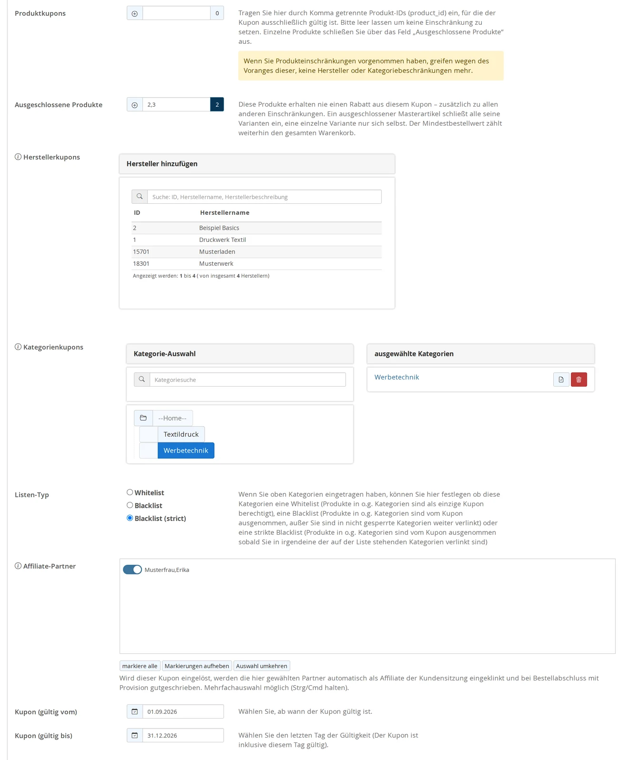Click the folder icon beside --Home--
This screenshot has width=630, height=760.
(x=143, y=418)
